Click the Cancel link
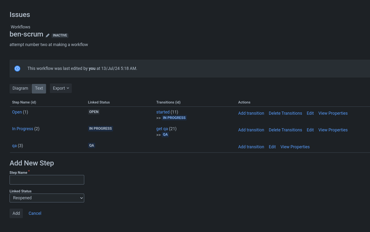The width and height of the screenshot is (370, 232). coord(35,213)
